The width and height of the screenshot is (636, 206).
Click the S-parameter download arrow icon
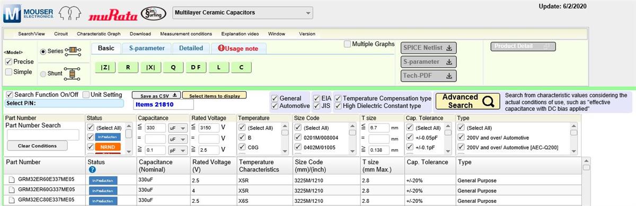(449, 61)
